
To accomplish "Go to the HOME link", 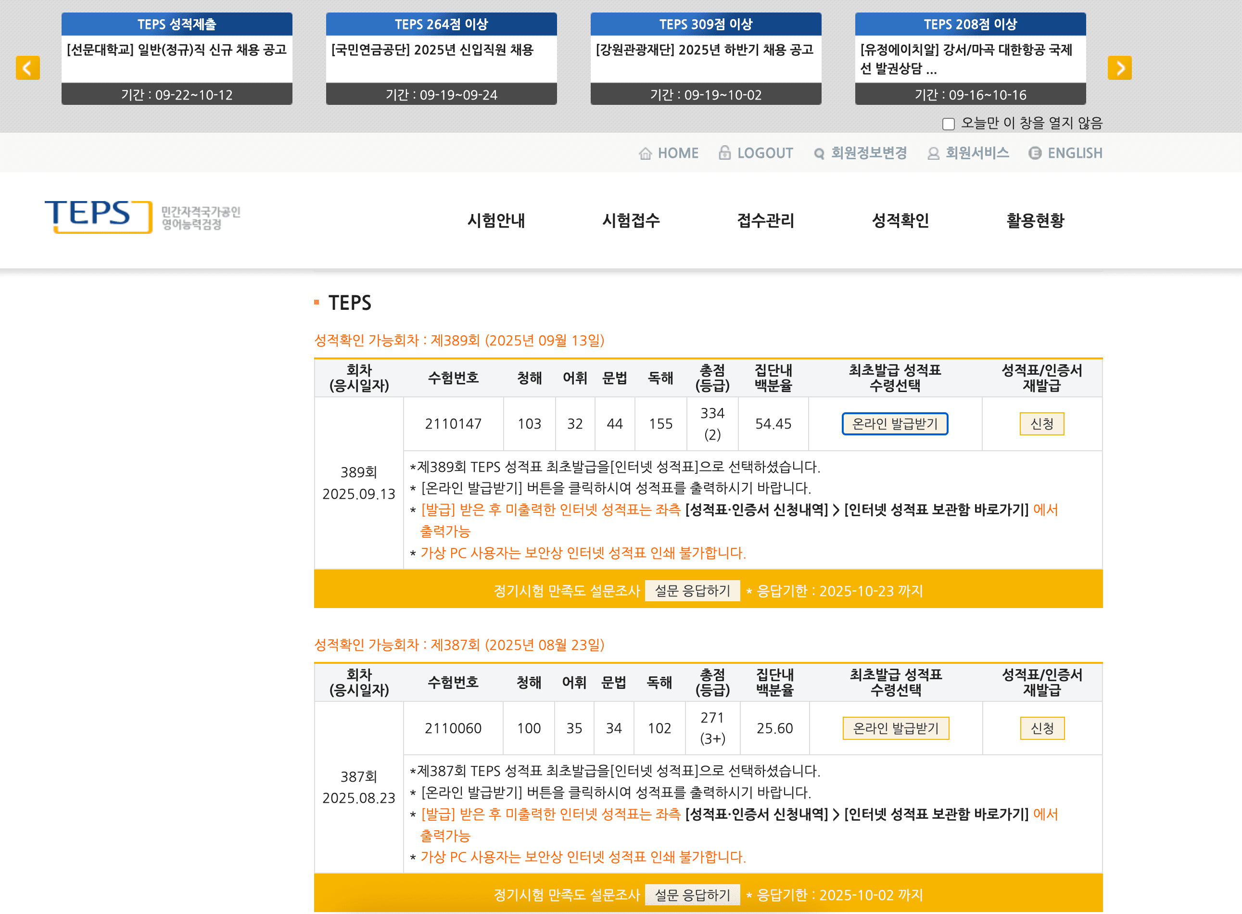I will point(678,153).
